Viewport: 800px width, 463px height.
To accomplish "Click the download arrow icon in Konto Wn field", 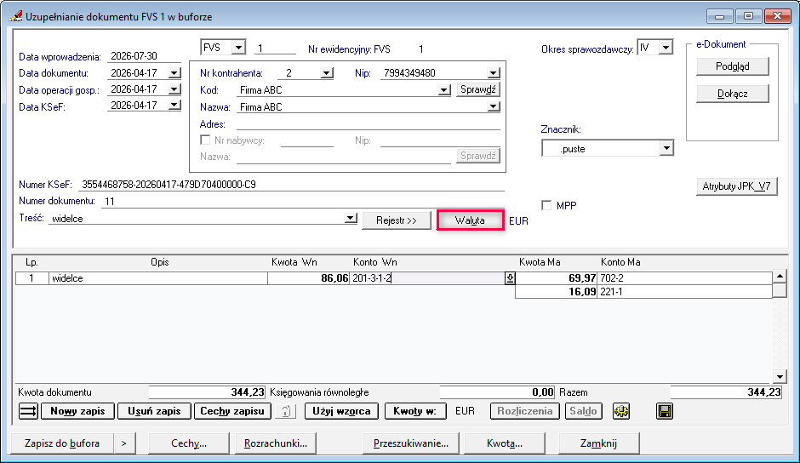I will click(x=510, y=278).
